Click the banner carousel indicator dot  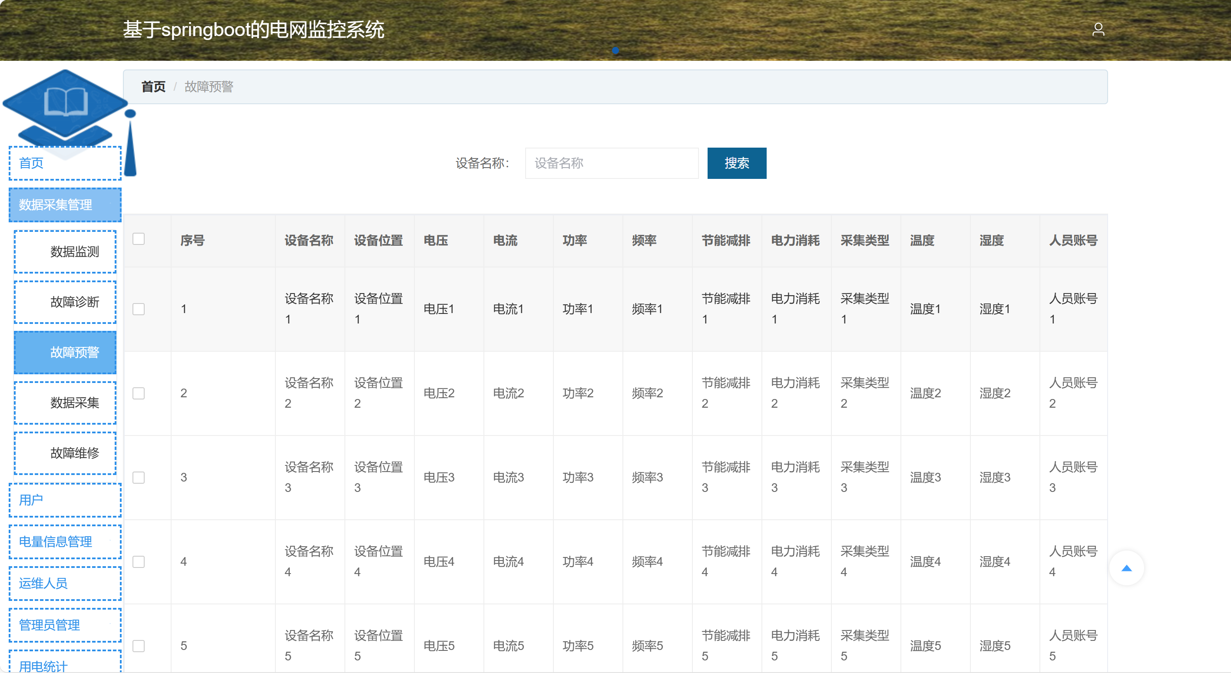[x=615, y=51]
